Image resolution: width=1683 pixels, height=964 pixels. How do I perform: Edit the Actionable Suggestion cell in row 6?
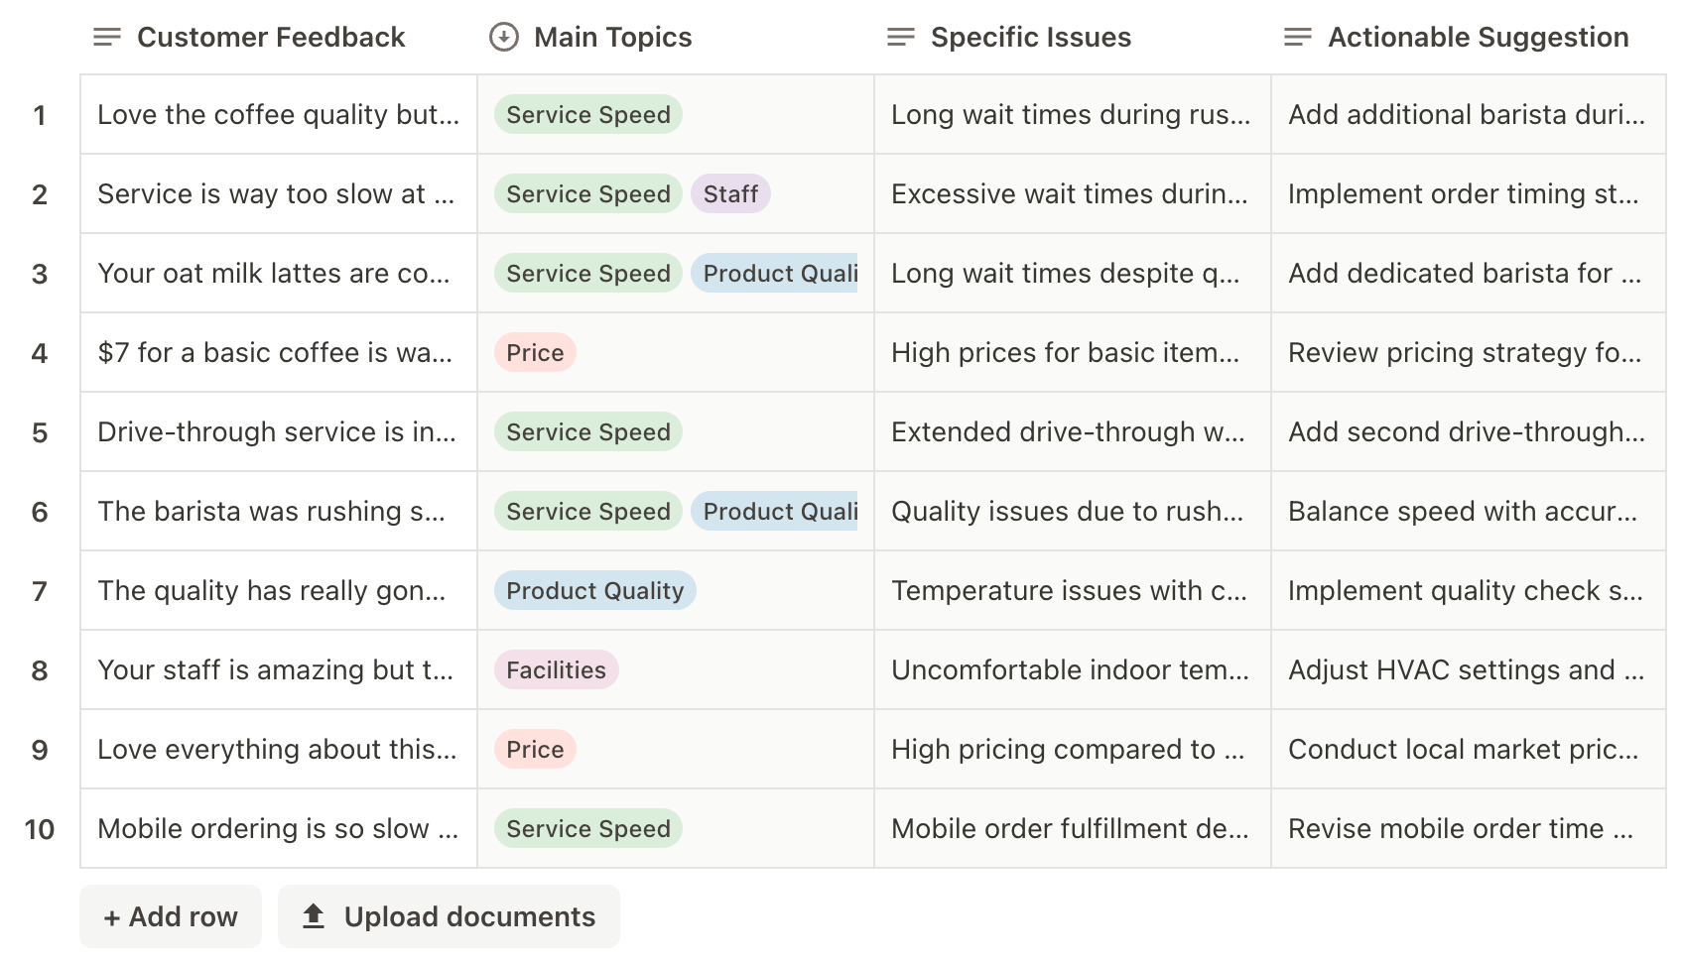(x=1466, y=511)
